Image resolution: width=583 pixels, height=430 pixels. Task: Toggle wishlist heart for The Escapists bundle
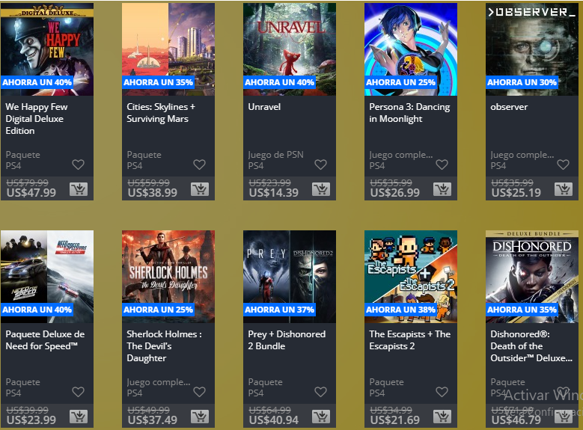(442, 392)
